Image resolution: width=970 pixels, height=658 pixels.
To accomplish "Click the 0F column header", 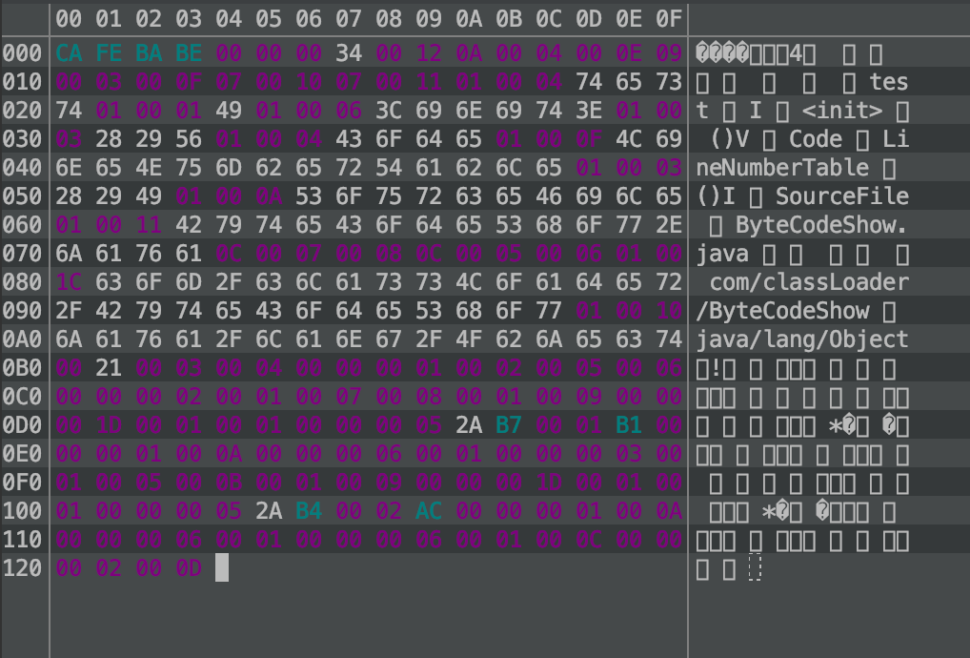I will 669,18.
